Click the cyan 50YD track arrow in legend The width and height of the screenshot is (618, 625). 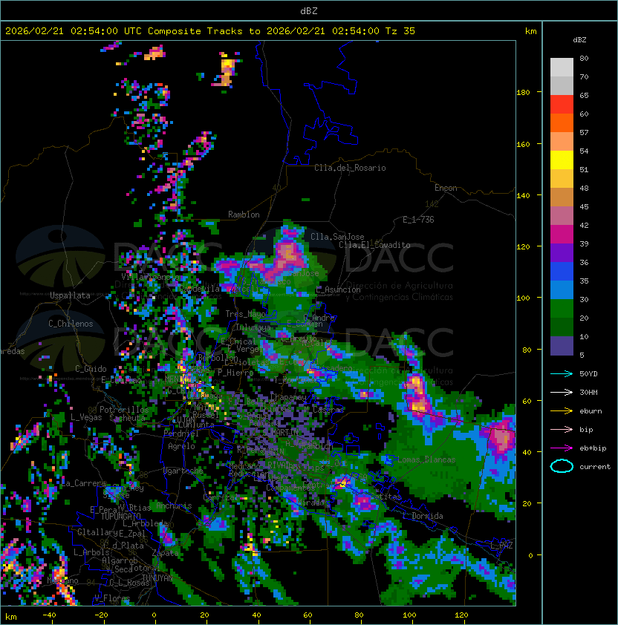tap(562, 374)
